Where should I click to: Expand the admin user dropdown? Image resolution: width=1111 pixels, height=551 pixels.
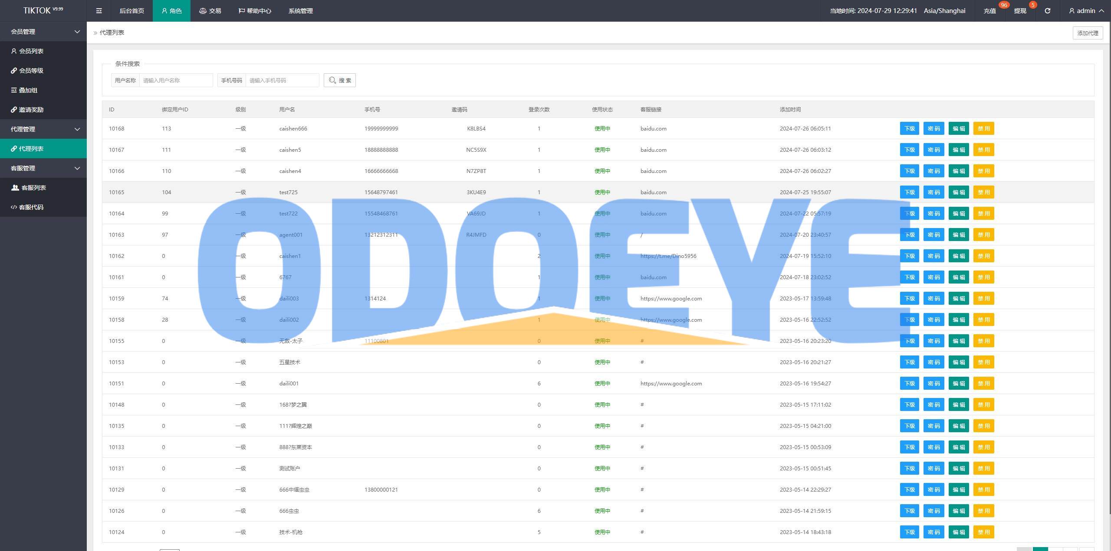pyautogui.click(x=1086, y=11)
